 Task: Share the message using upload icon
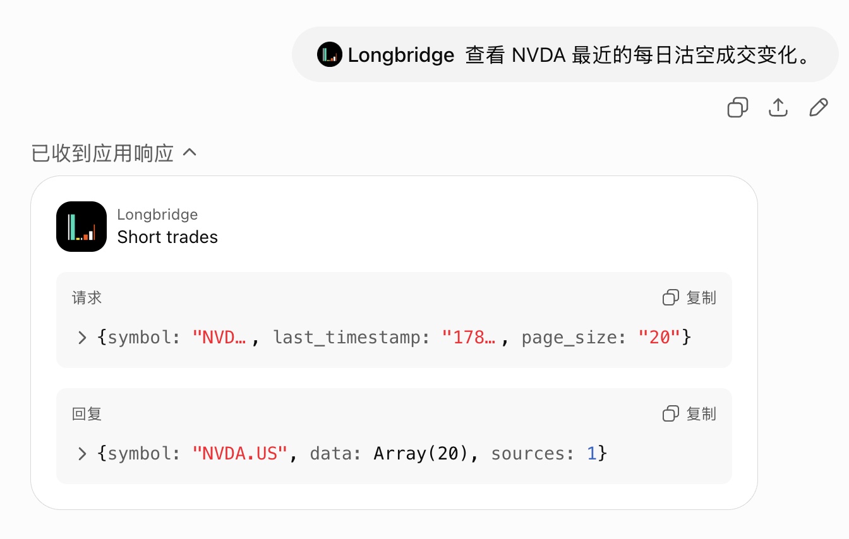pos(778,108)
